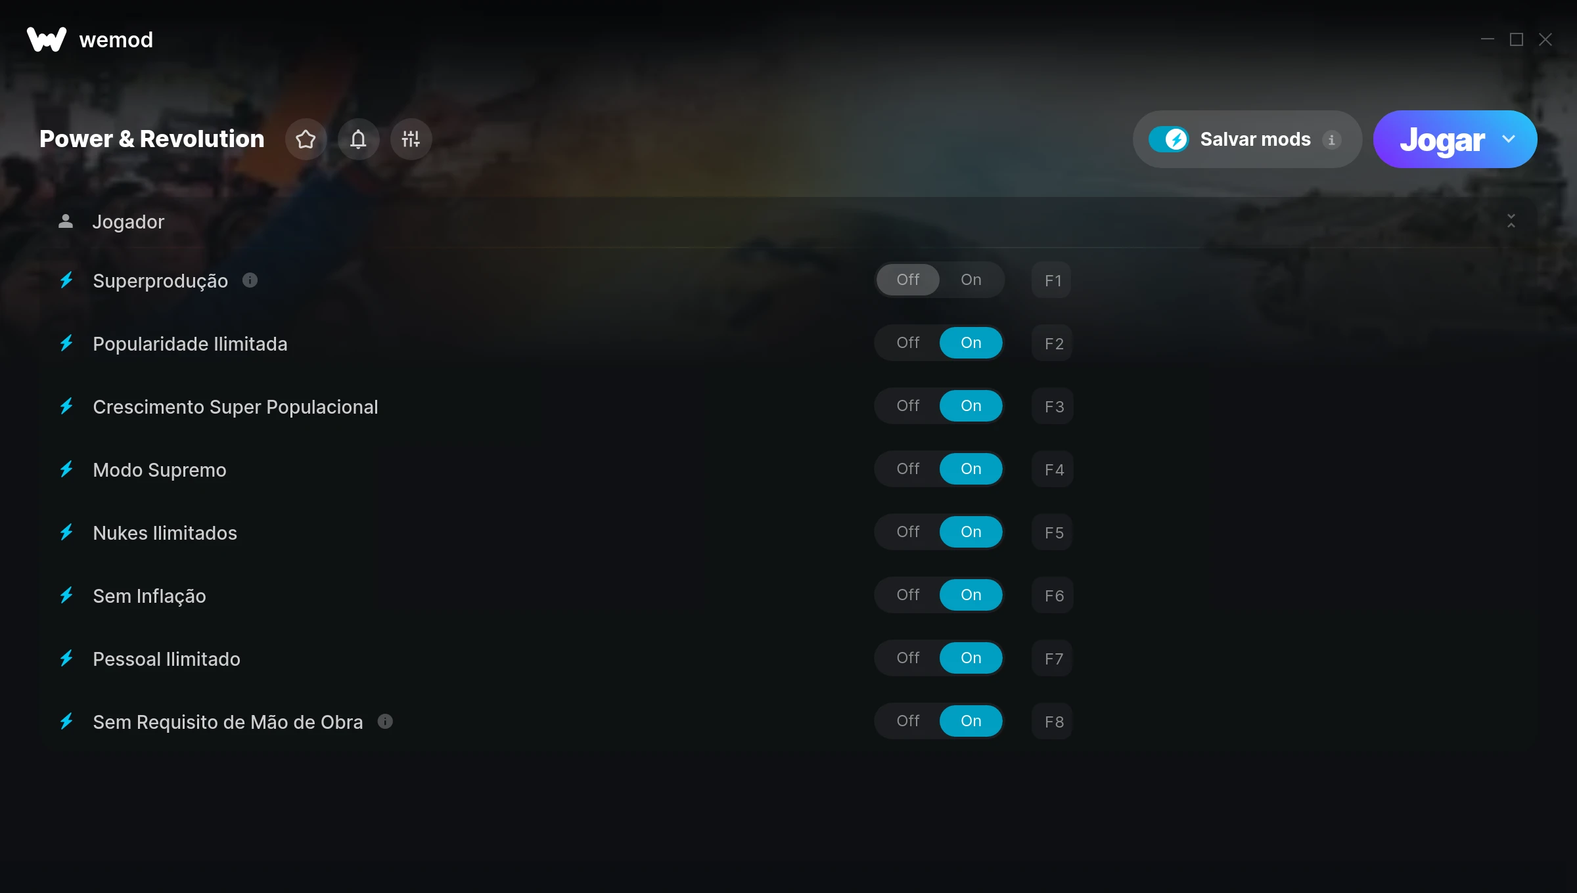Show info for Salvar mods

(x=1332, y=139)
